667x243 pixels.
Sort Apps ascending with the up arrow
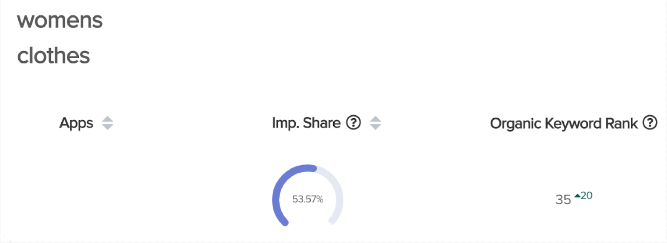[107, 119]
